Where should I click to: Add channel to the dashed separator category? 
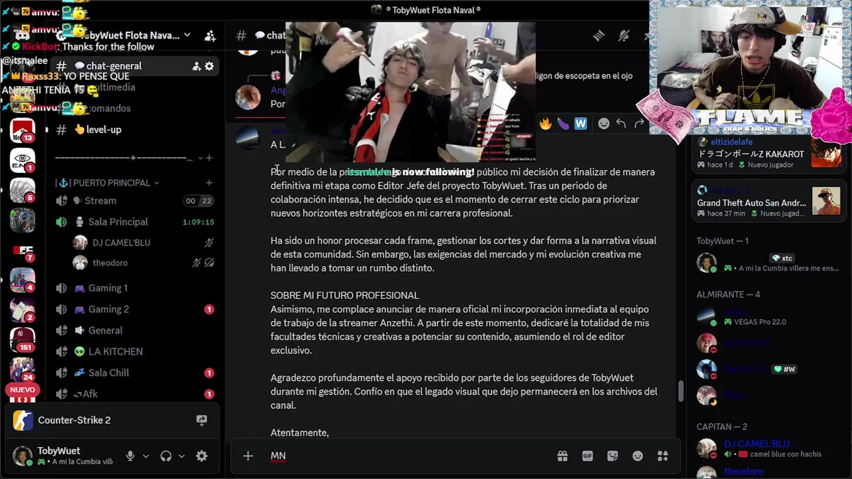209,158
